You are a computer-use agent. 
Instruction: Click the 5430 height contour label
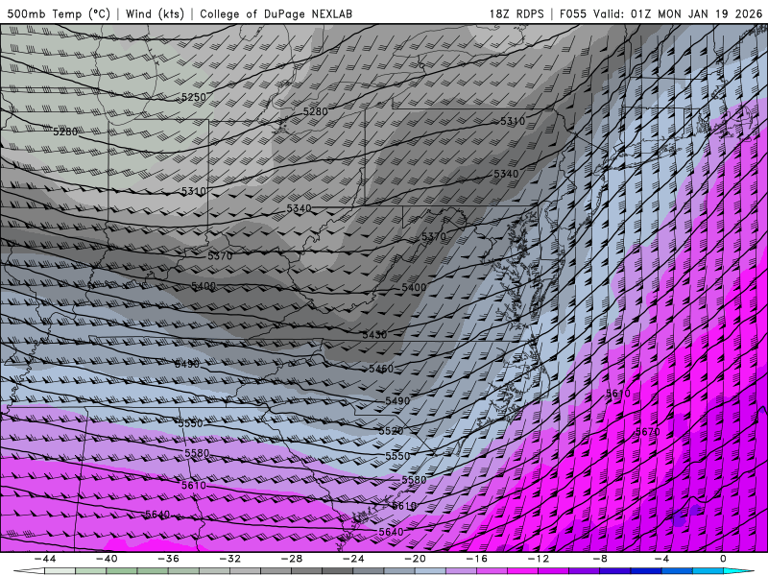[x=374, y=335]
